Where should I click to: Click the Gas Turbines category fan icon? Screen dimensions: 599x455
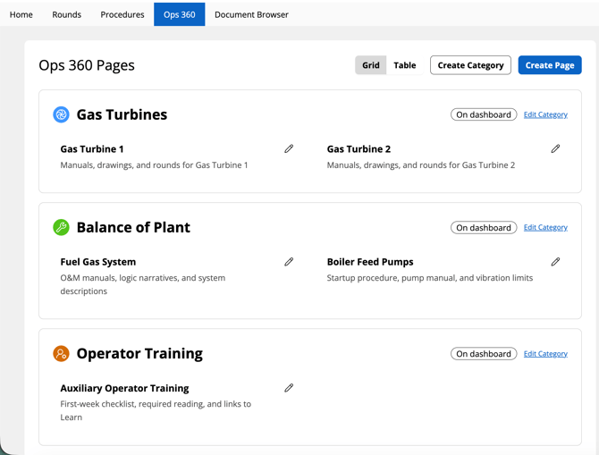(61, 114)
